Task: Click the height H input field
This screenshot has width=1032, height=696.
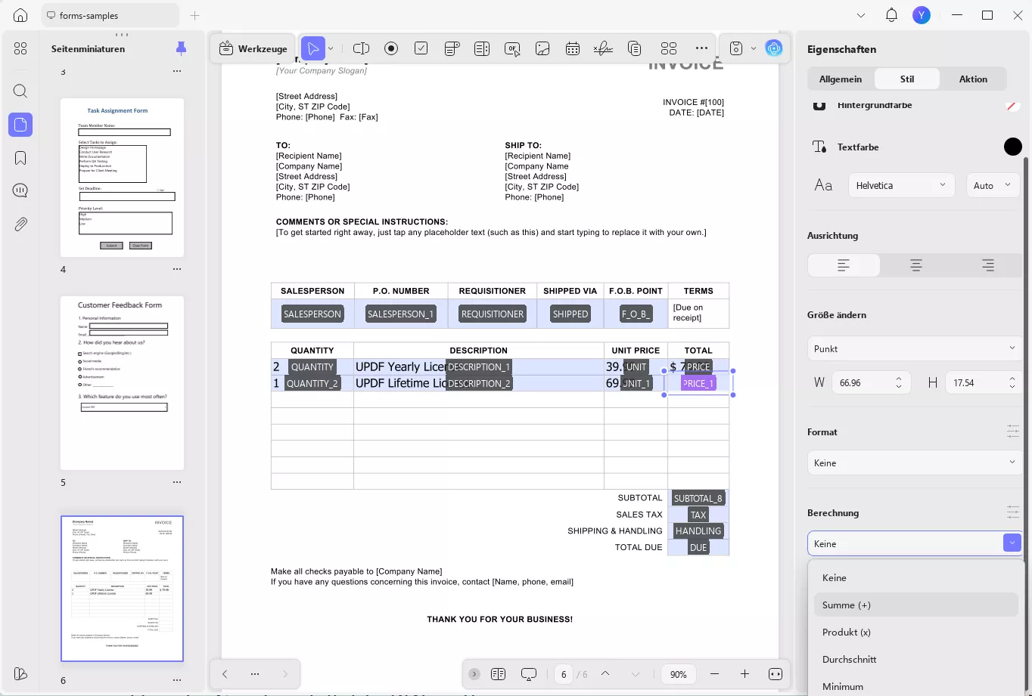Action: click(984, 382)
